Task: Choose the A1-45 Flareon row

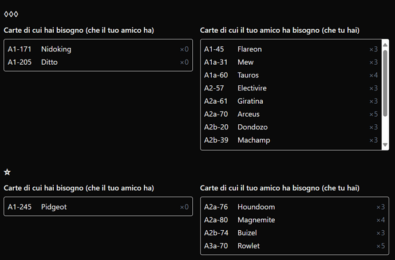Action: (x=291, y=49)
